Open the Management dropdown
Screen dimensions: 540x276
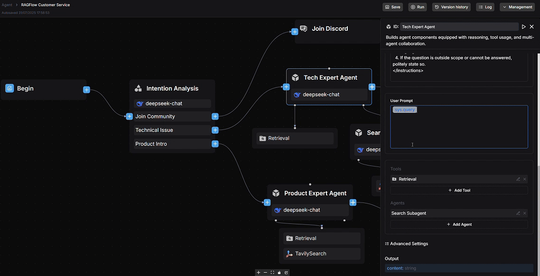[517, 7]
